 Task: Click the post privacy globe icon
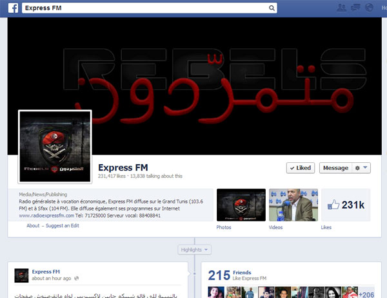click(77, 278)
